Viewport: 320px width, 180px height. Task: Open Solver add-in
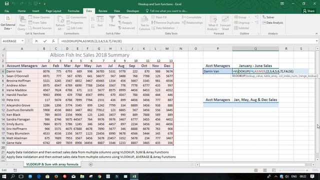268,17
